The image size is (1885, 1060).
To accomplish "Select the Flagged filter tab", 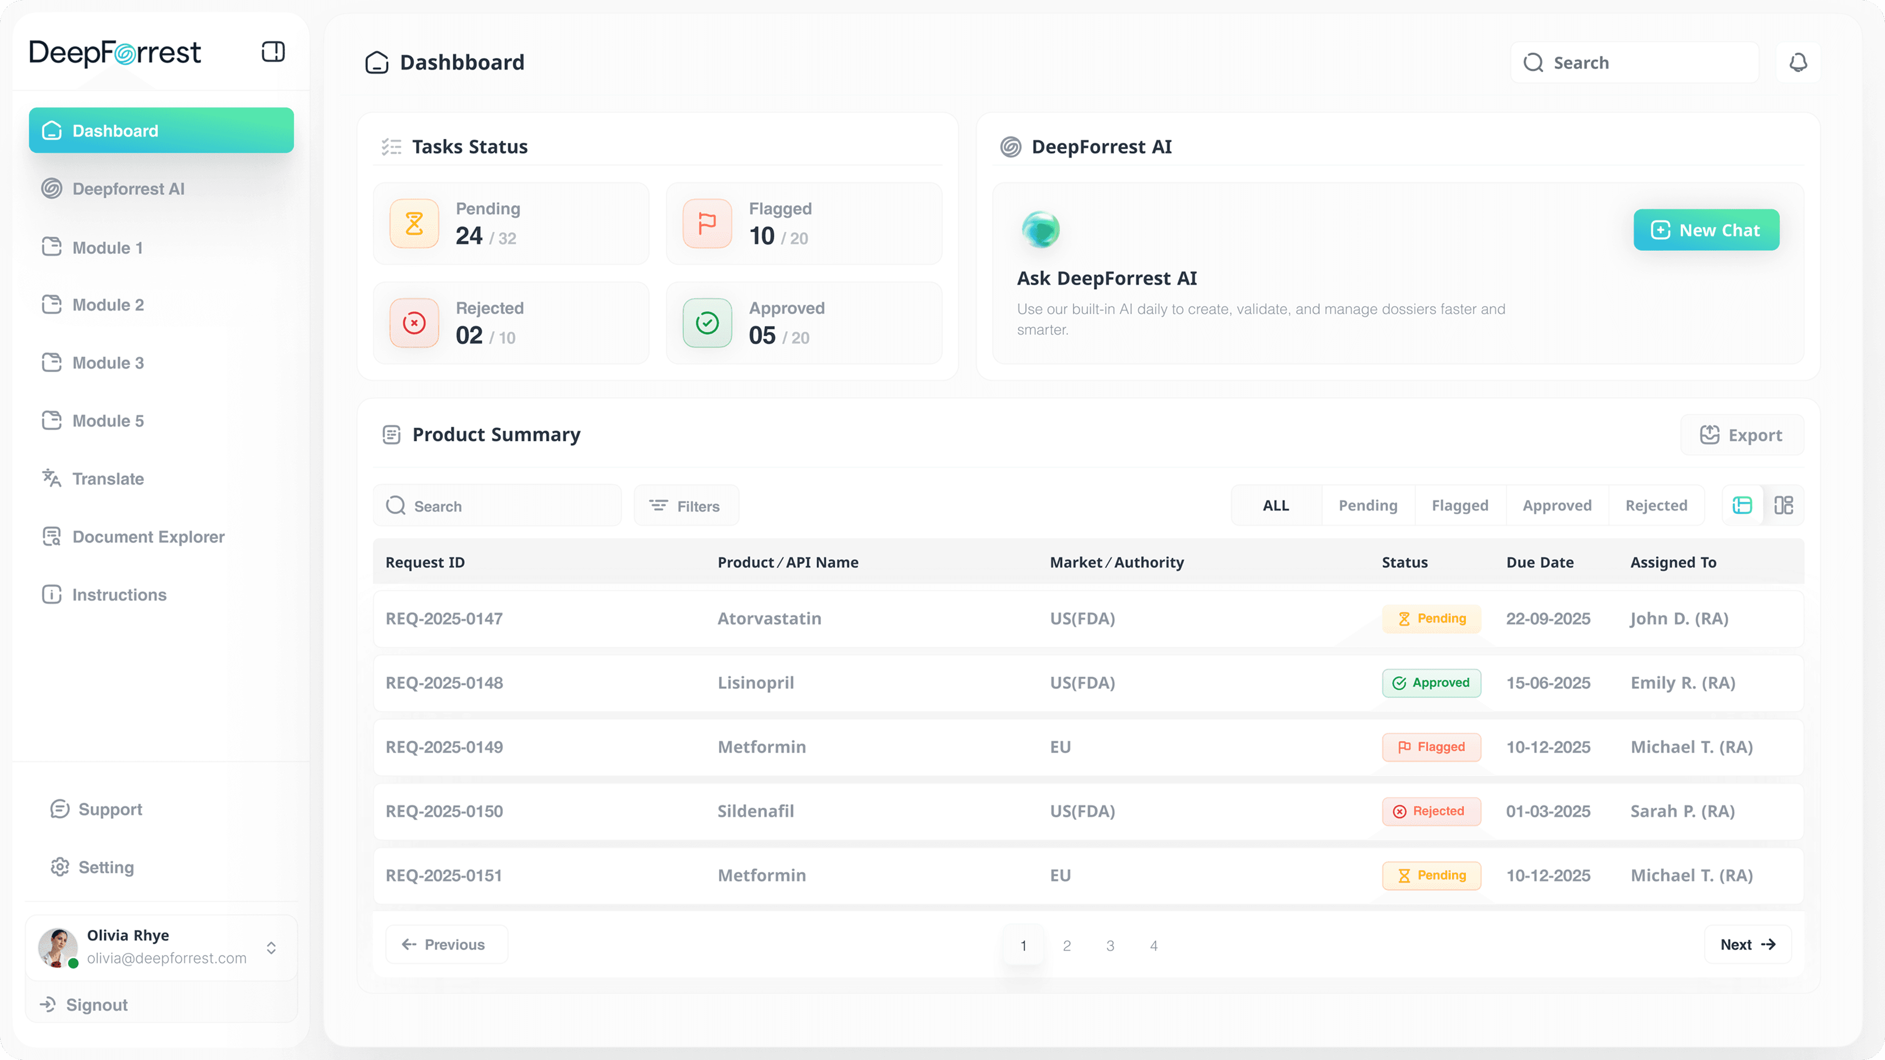I will click(x=1459, y=505).
